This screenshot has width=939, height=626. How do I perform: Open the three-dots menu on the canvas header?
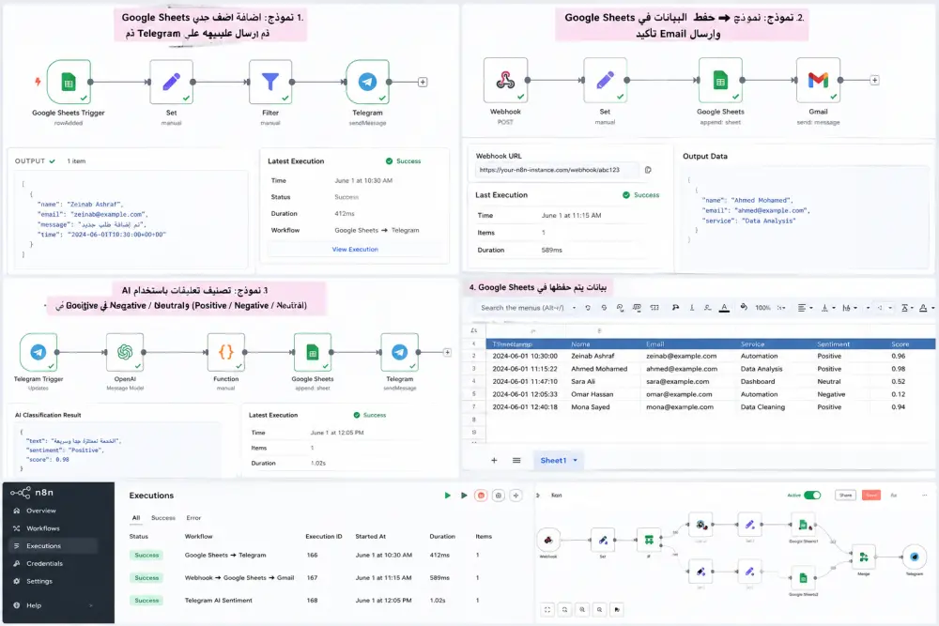[925, 496]
